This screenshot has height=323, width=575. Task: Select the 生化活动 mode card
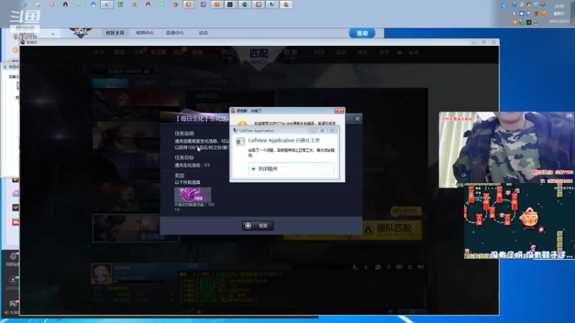coord(136,228)
